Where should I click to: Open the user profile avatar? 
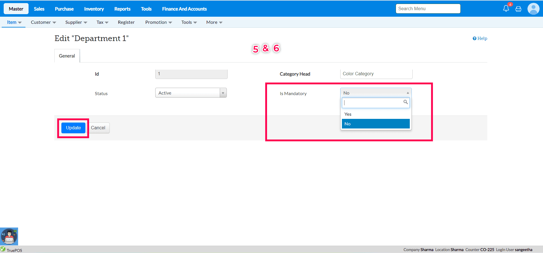[x=533, y=9]
